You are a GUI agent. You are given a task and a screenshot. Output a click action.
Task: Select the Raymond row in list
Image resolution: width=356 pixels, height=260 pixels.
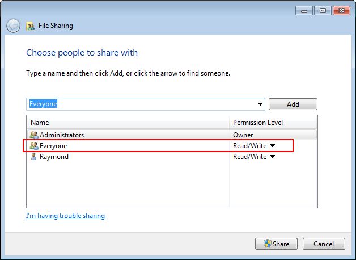[172, 156]
